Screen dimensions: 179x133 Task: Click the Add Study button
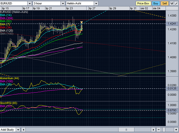[8, 130]
